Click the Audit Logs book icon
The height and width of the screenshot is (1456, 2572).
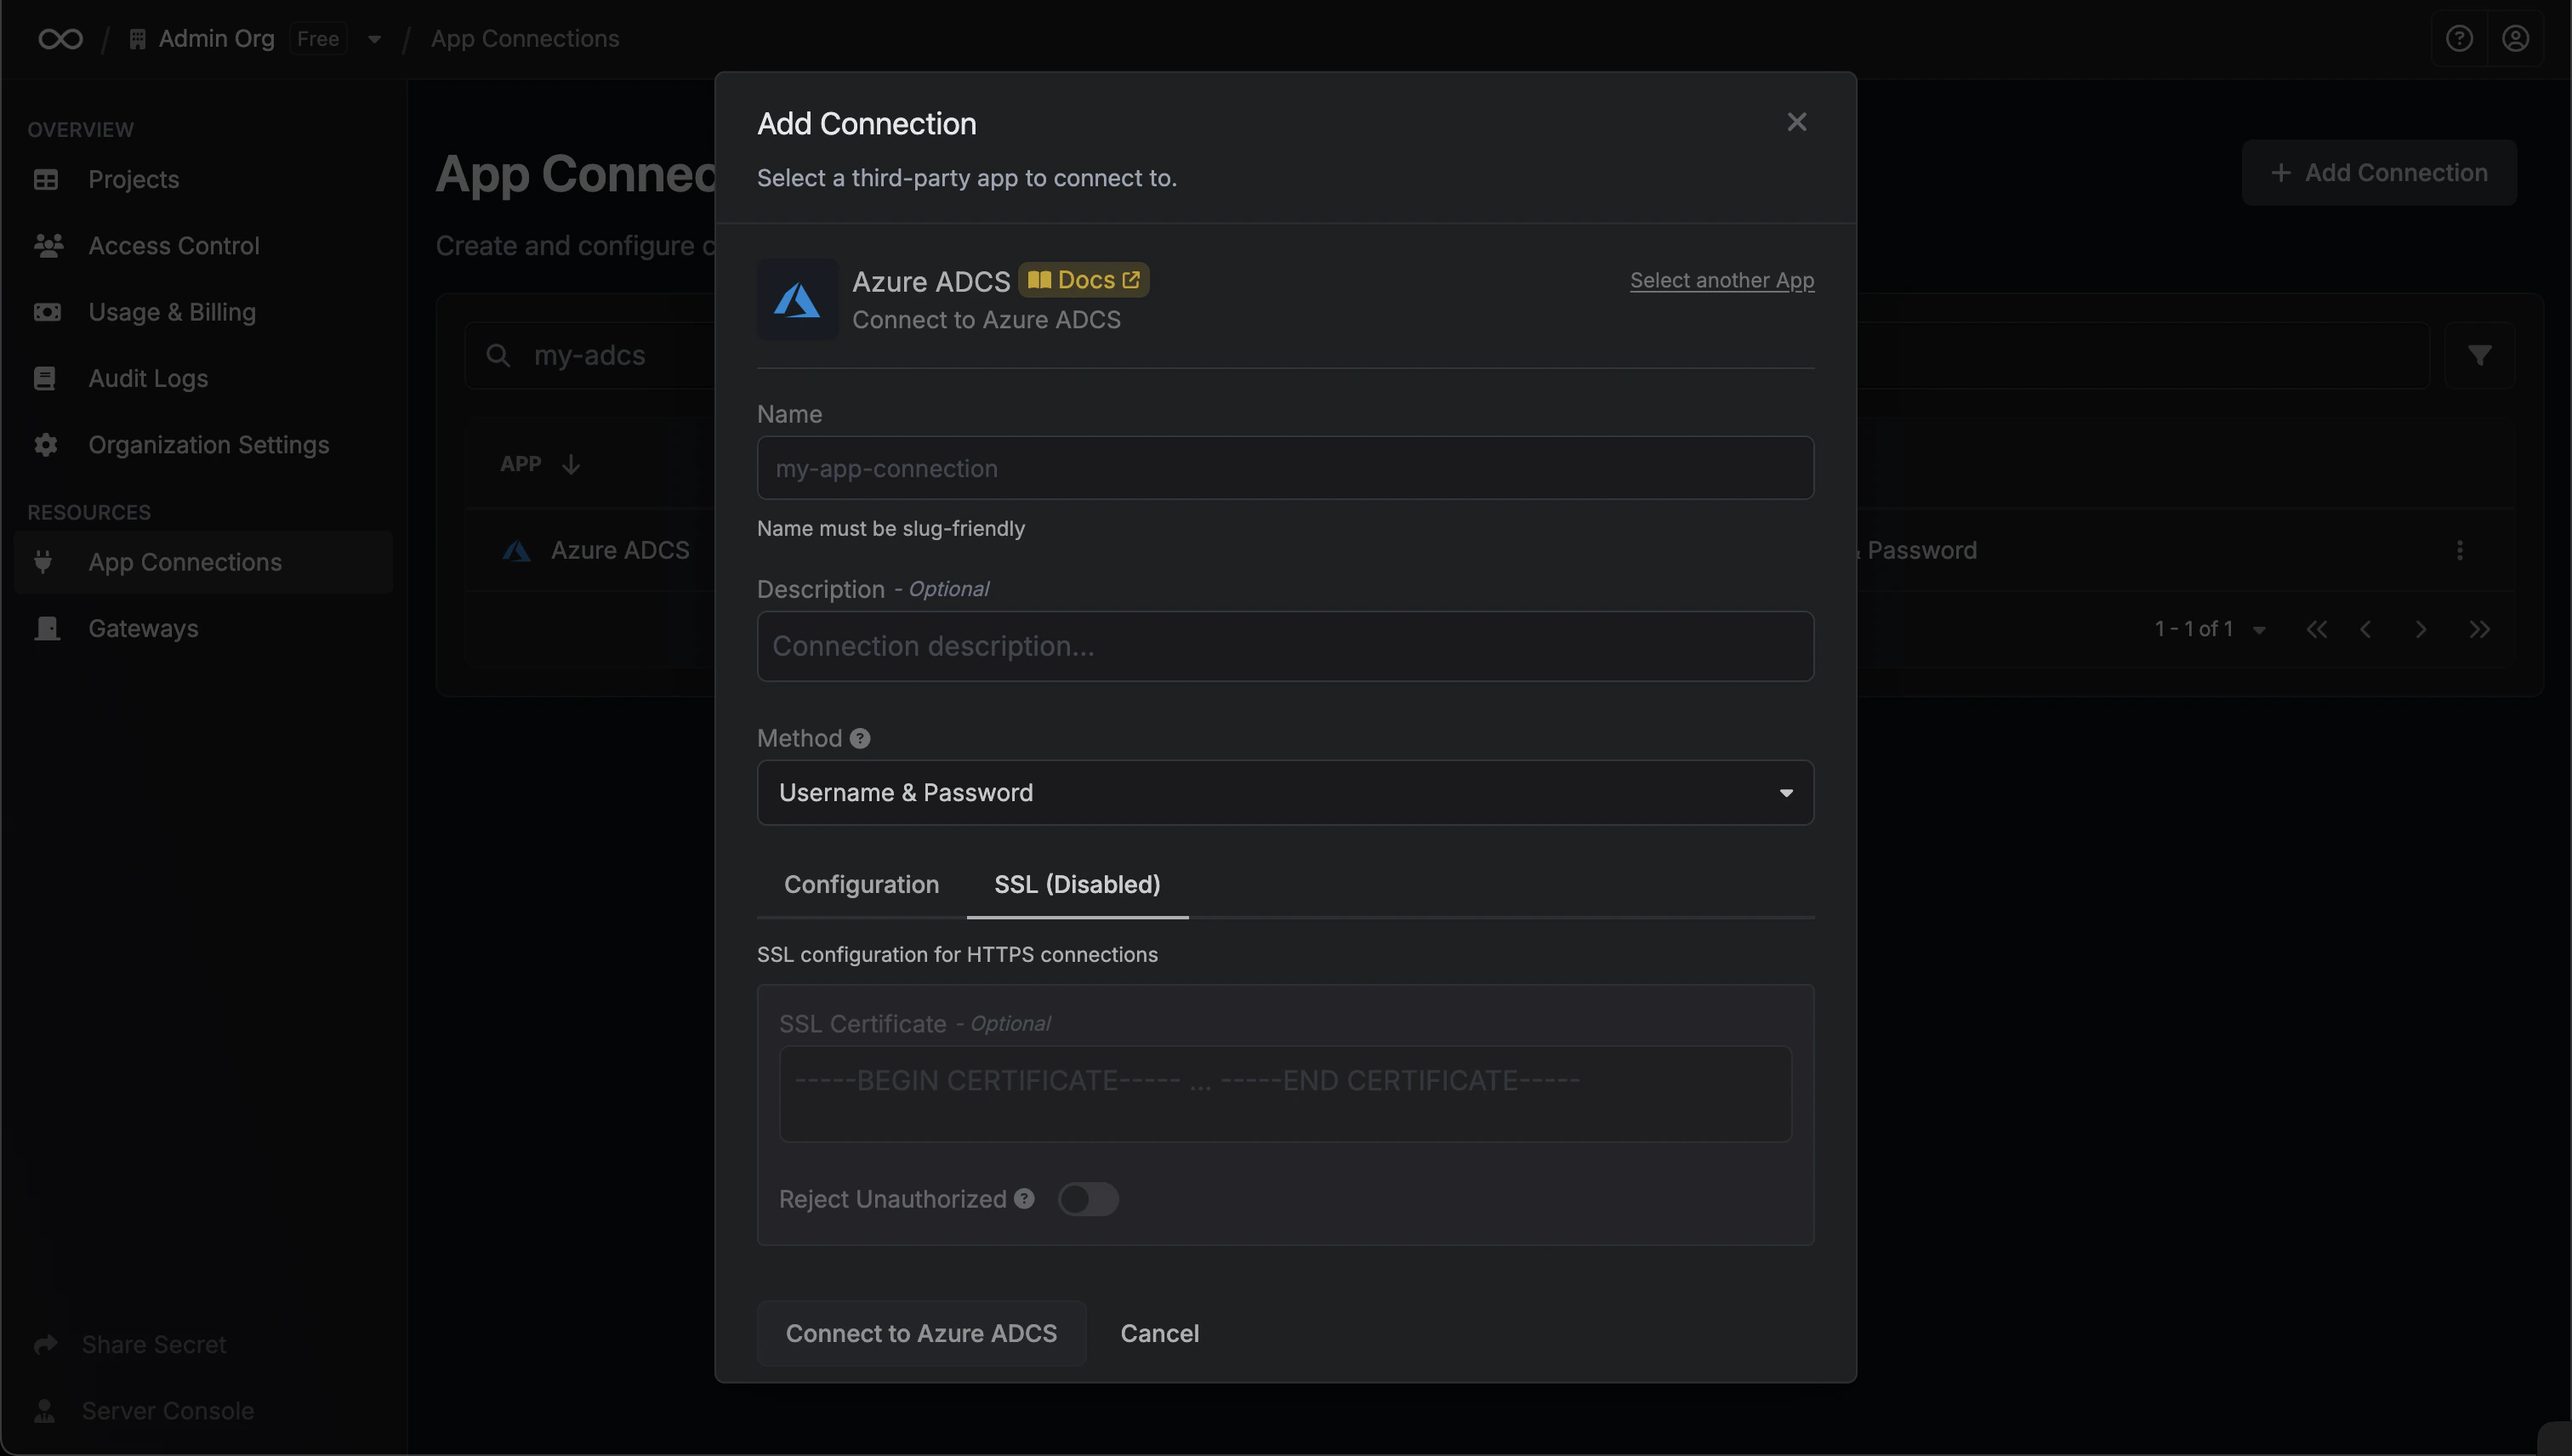point(45,379)
